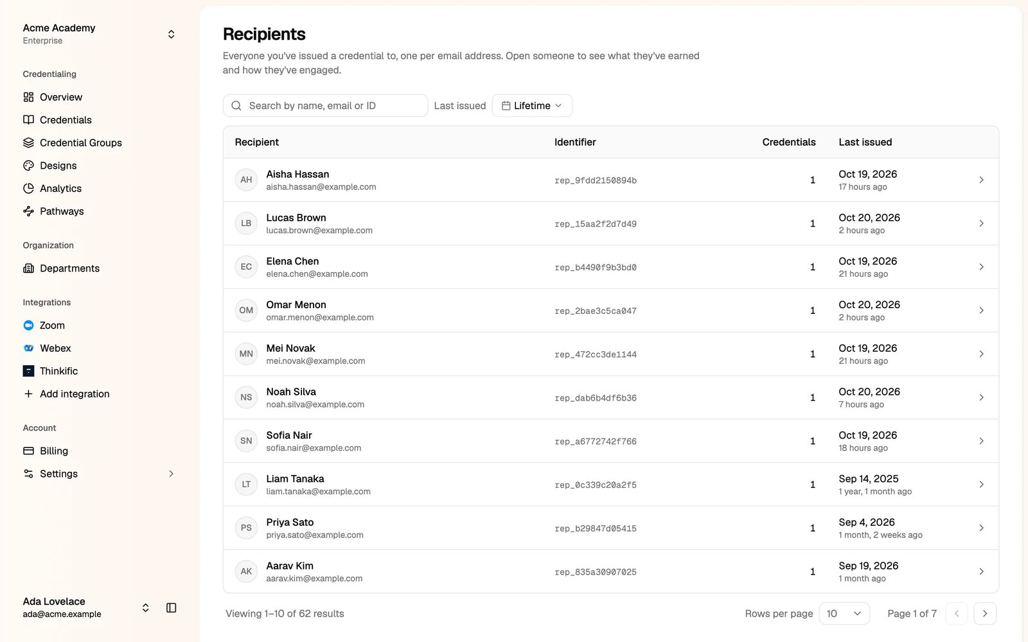Open the Overview page icon
The width and height of the screenshot is (1028, 642).
(28, 97)
